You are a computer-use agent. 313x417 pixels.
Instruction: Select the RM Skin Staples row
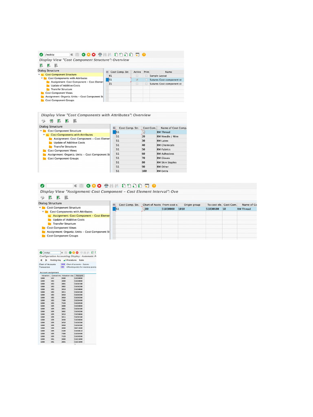coord(114,162)
